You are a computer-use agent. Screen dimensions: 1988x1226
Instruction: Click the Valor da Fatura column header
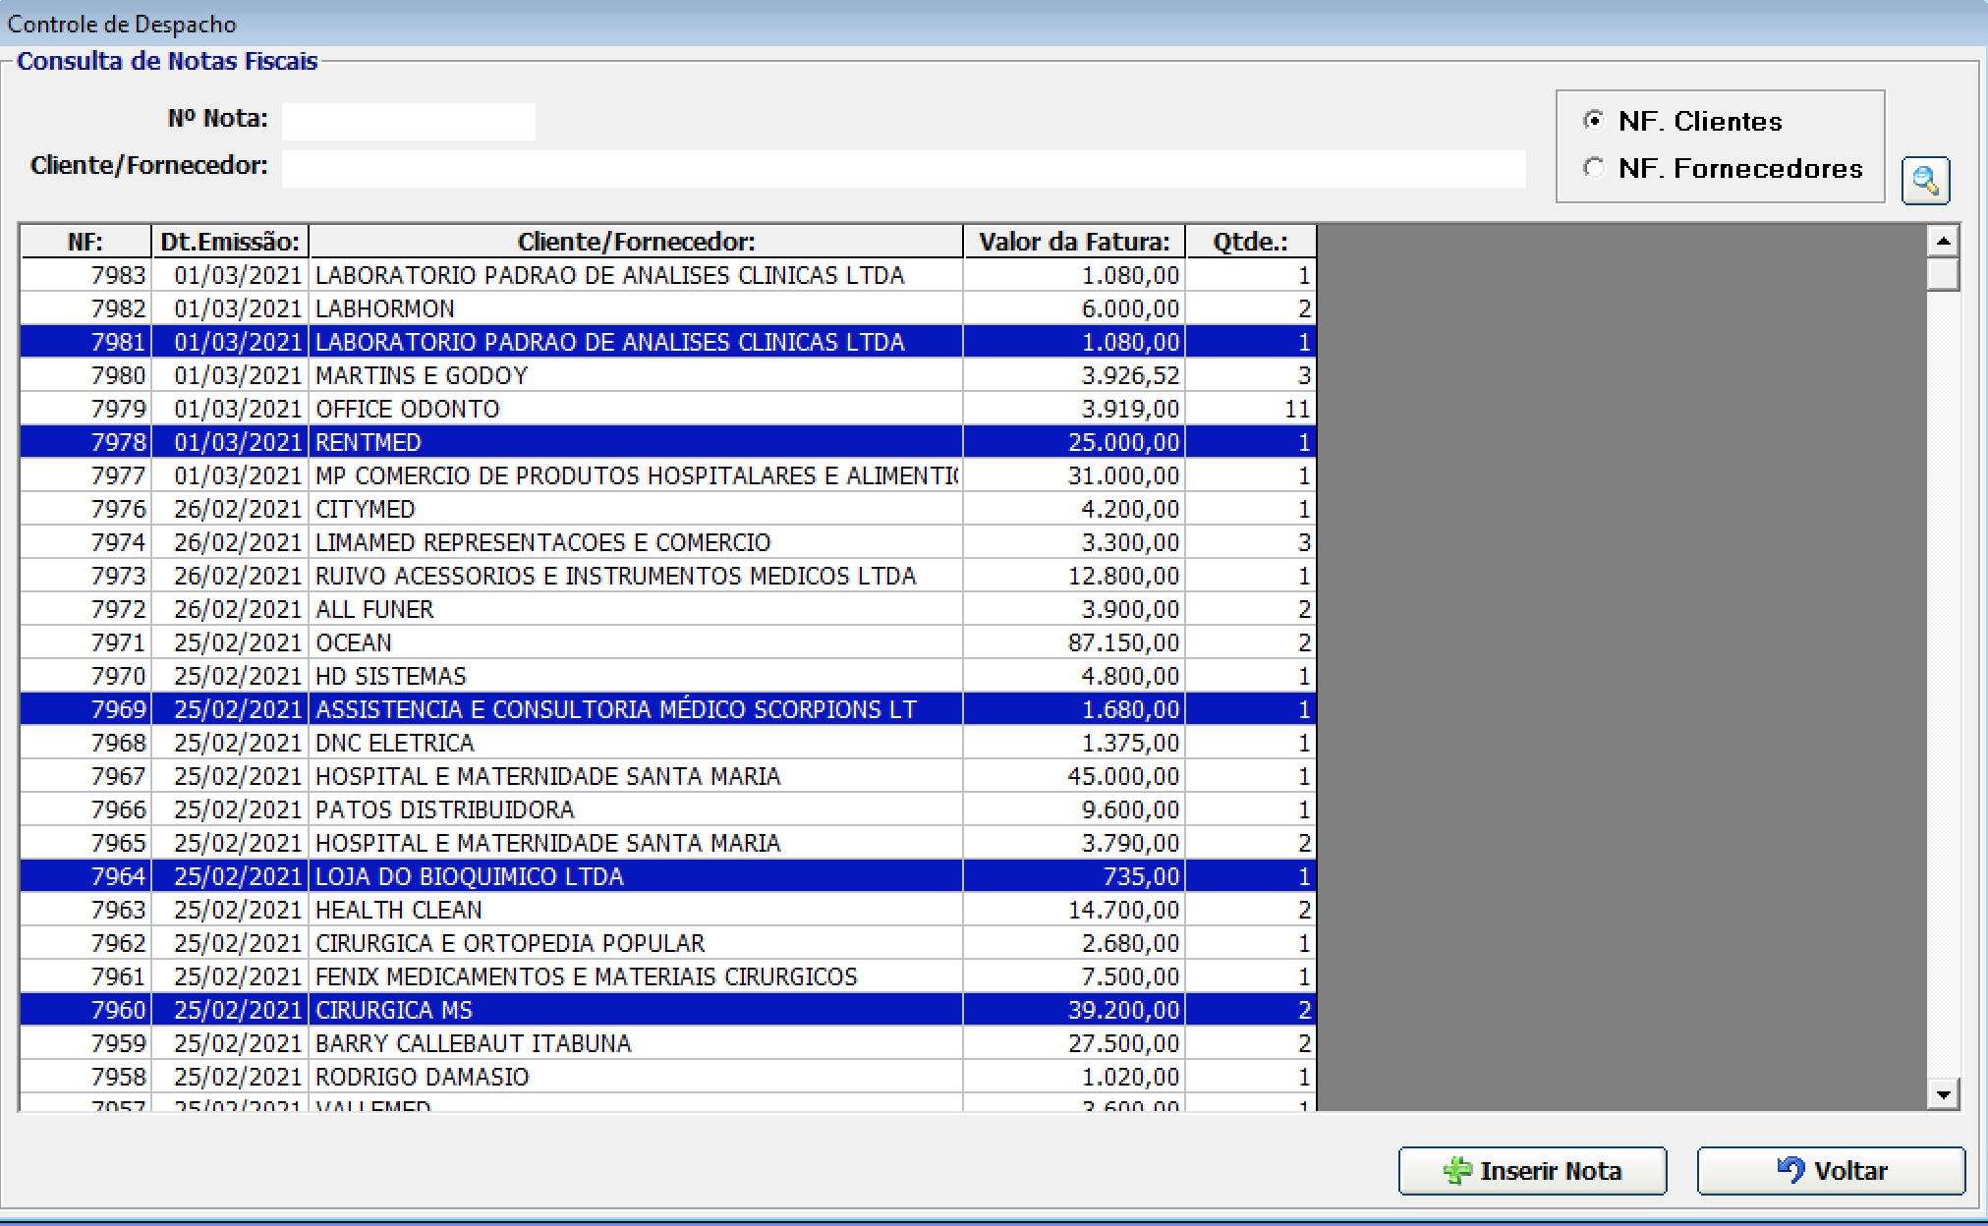tap(1073, 242)
